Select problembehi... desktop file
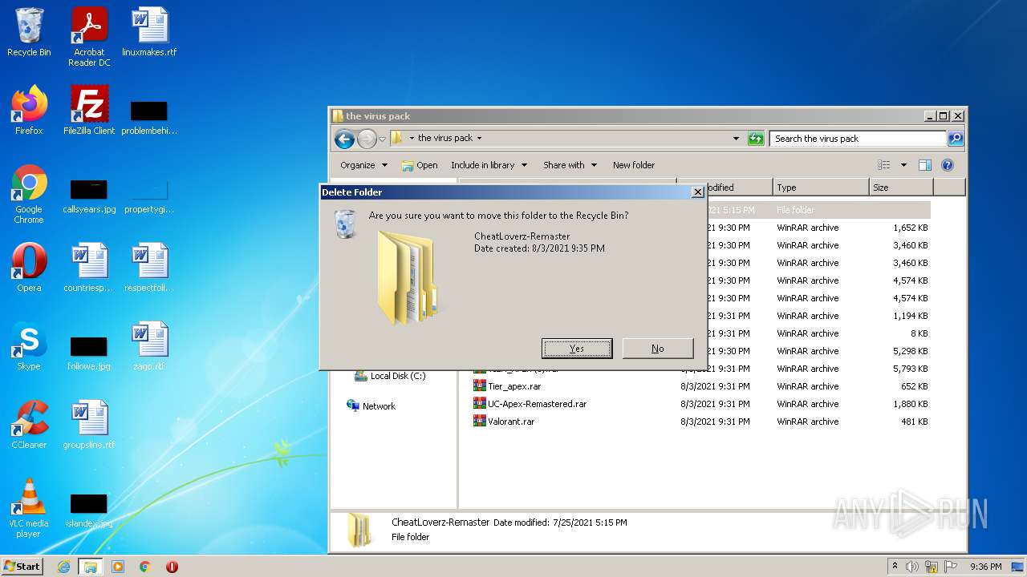Screen dimensions: 1027x577 coord(149,118)
